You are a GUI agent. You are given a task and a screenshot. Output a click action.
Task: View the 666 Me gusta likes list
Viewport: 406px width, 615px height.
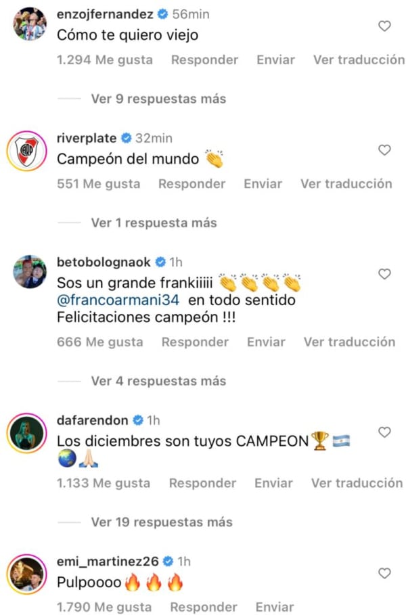tap(100, 342)
